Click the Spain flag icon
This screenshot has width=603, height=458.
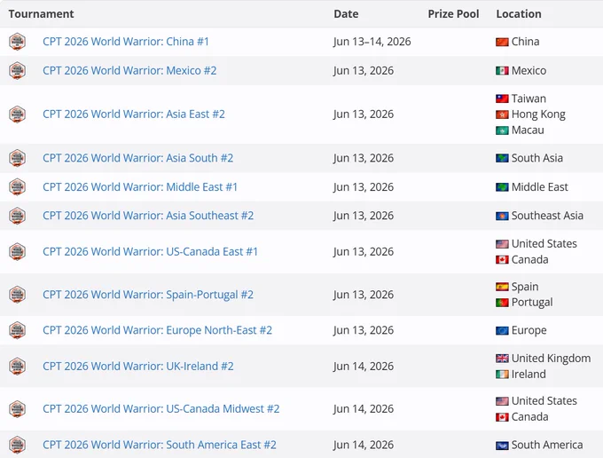point(502,287)
